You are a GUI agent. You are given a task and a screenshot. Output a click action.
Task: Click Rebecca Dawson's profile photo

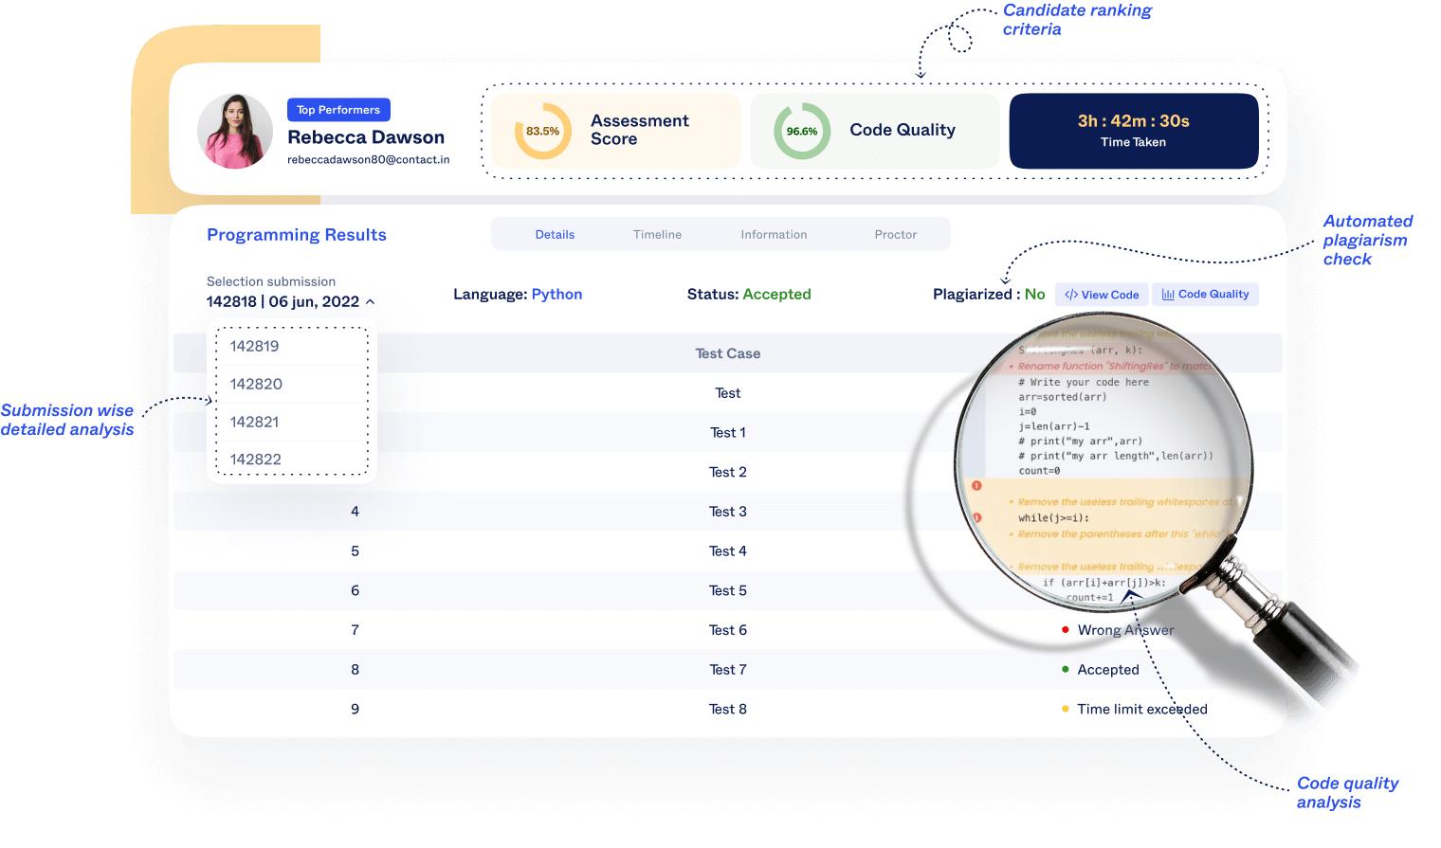point(234,131)
